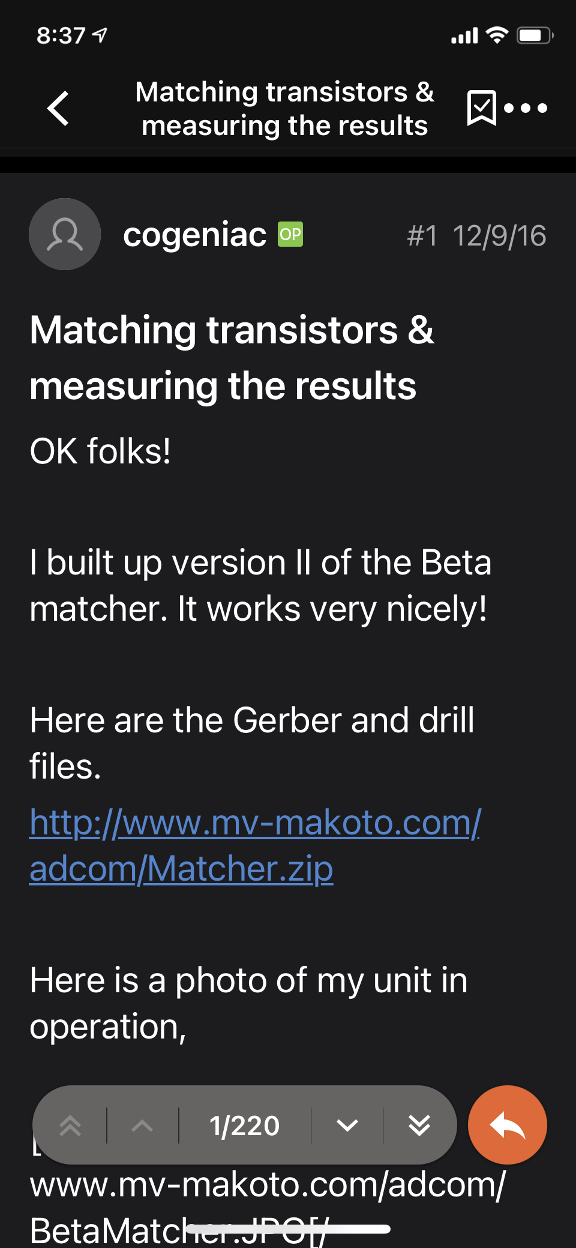
Task: Jump to first page double-up arrows
Action: coord(70,1126)
